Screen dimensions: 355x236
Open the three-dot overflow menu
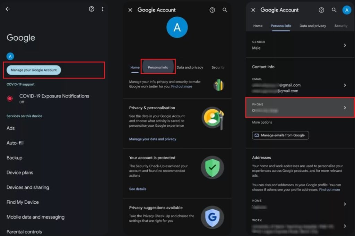103,9
